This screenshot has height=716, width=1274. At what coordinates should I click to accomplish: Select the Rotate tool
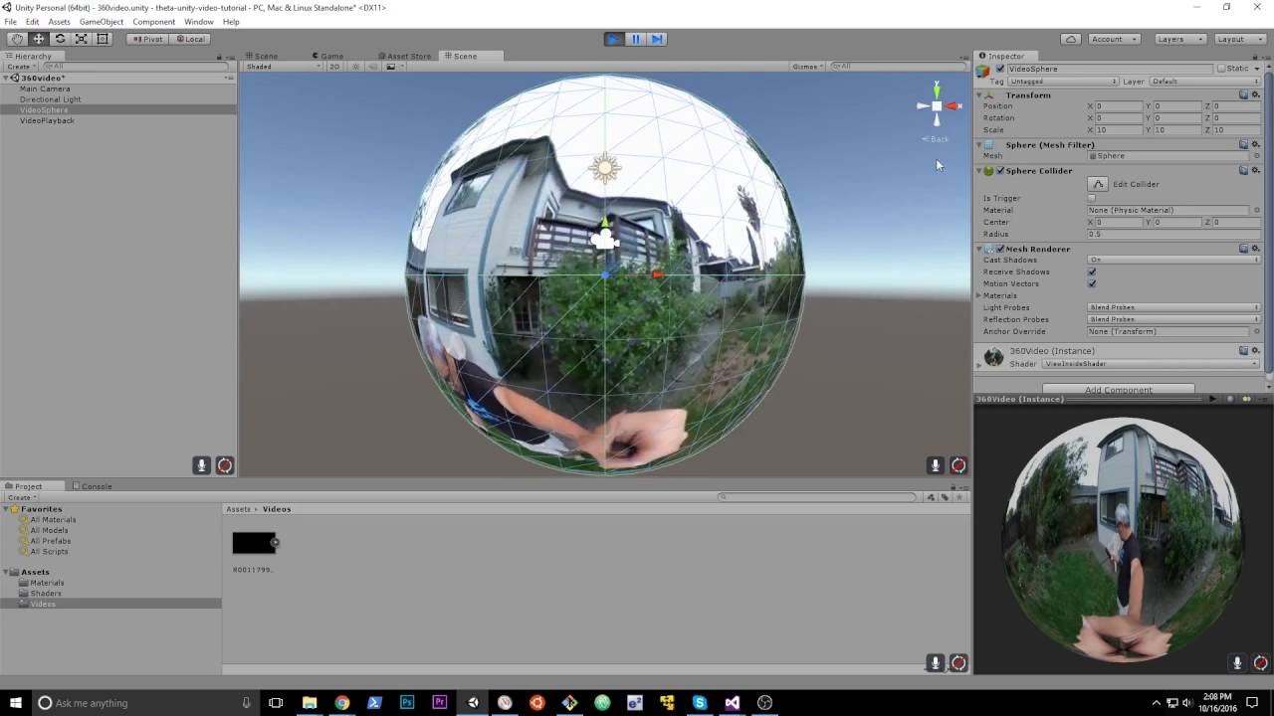point(60,39)
